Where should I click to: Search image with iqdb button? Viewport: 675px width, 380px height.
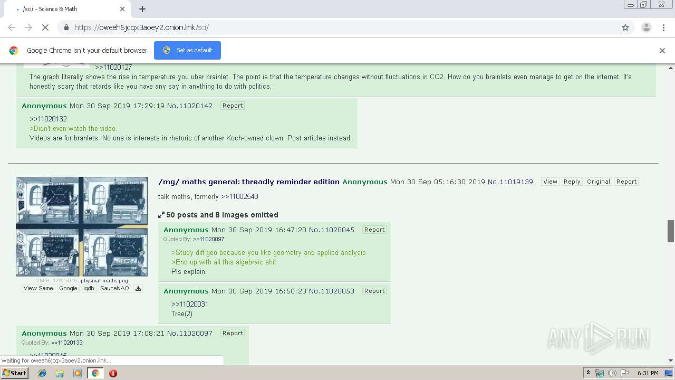[89, 289]
